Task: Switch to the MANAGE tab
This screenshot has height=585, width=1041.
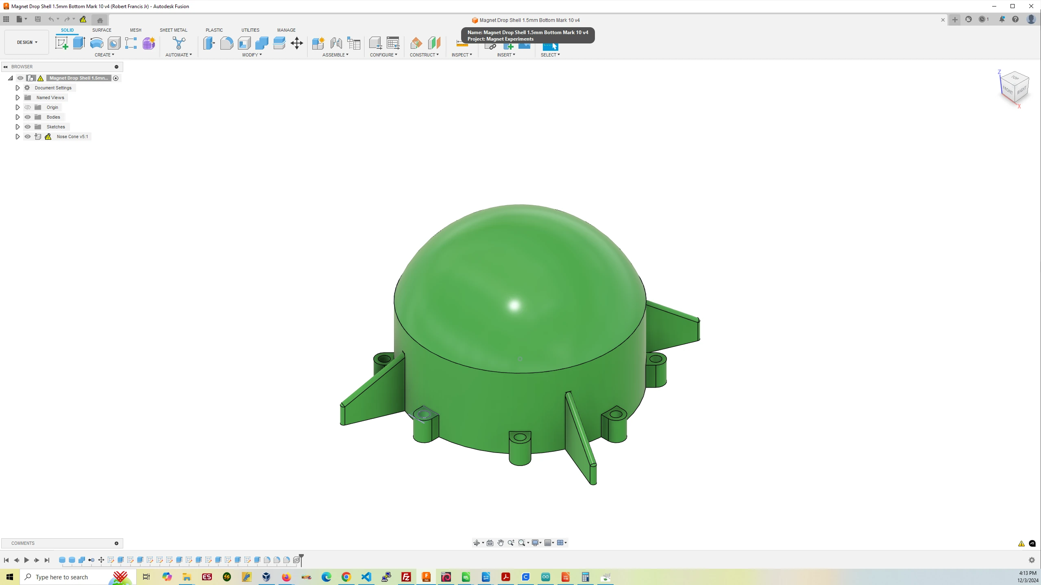Action: click(286, 30)
